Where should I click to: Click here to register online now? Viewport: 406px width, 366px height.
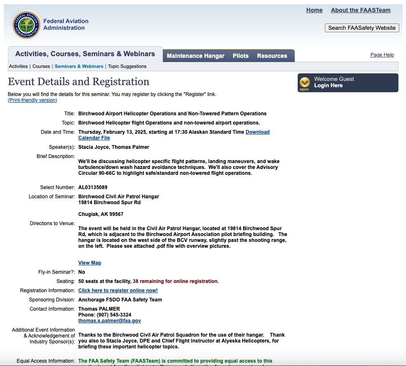(x=118, y=291)
